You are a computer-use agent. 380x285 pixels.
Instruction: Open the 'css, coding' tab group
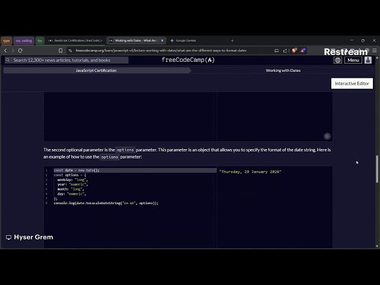(24, 40)
